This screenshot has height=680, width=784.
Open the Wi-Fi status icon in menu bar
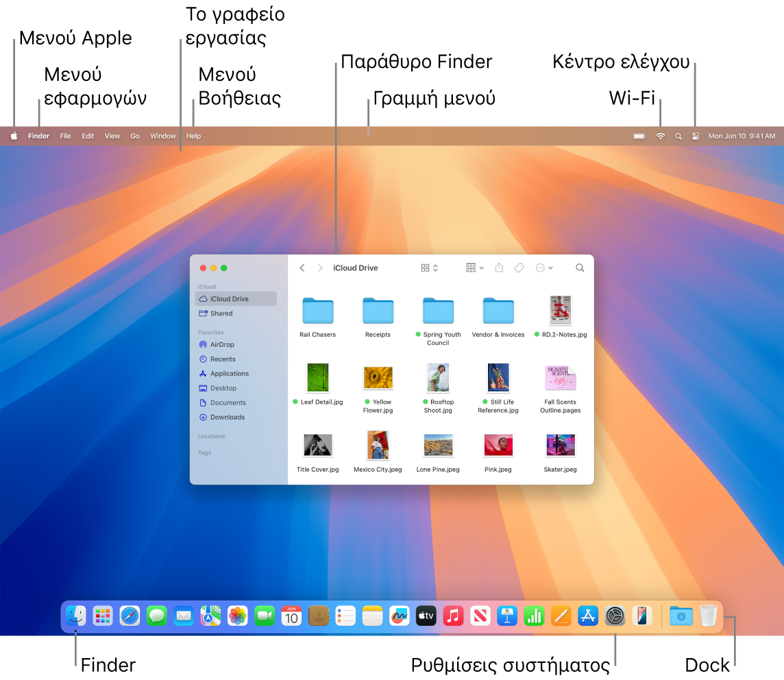point(659,136)
